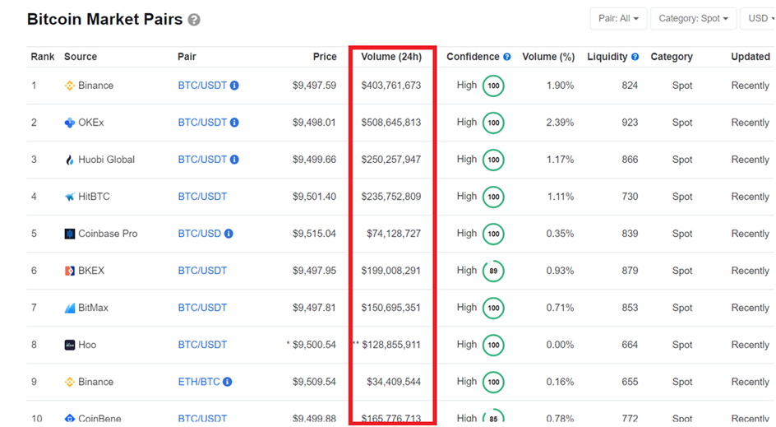
Task: Click the volume value $74,128,727
Action: (394, 234)
